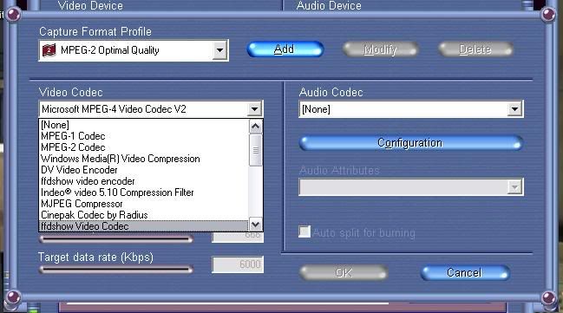Click the list scrollbar up arrow

point(255,127)
